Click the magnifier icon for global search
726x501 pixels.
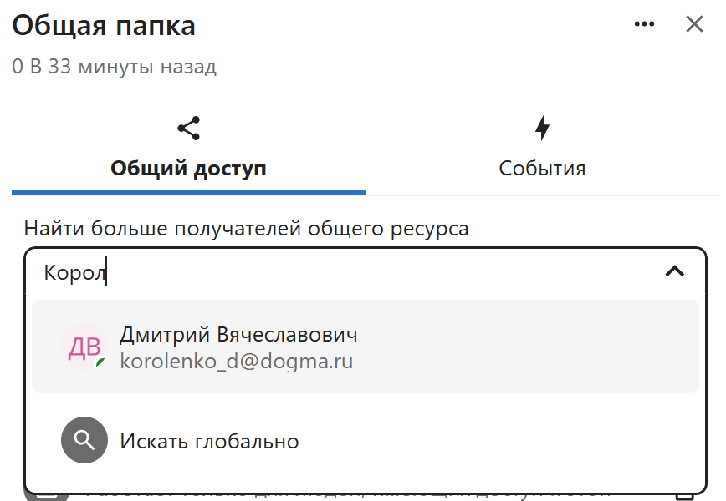84,440
